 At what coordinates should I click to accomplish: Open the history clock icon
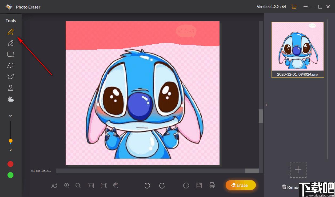(x=186, y=186)
